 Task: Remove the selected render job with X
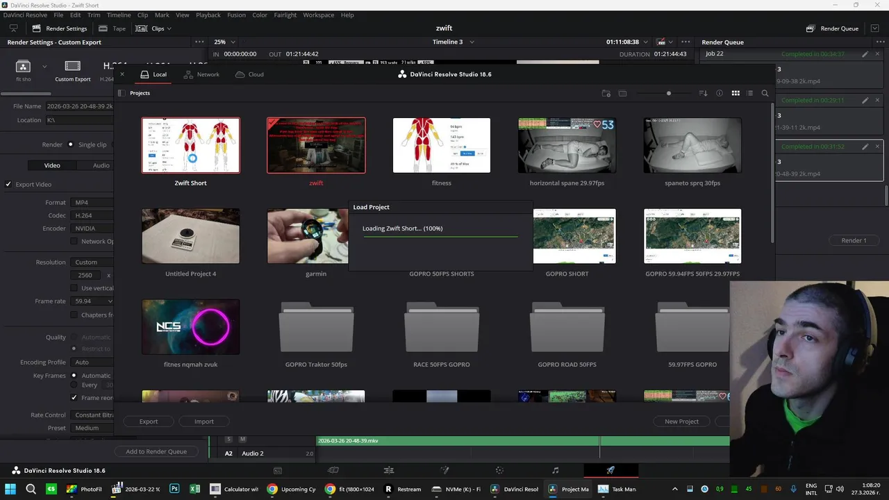tap(878, 147)
